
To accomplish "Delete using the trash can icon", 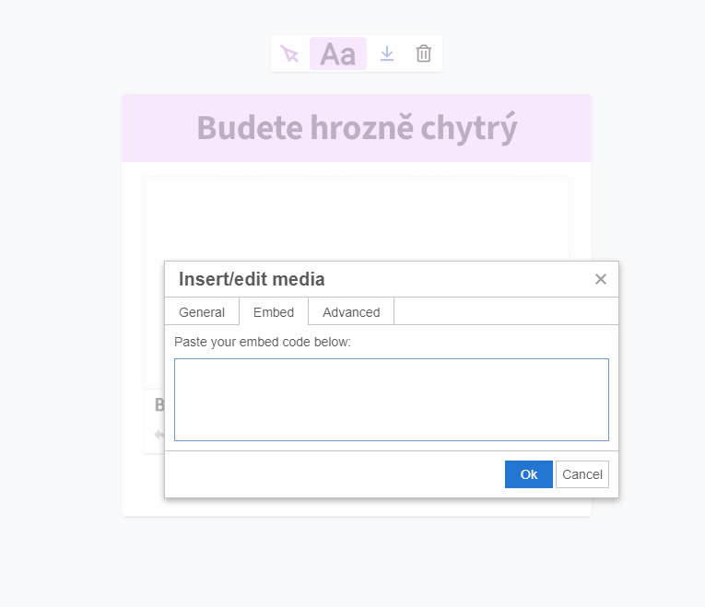I will 423,54.
